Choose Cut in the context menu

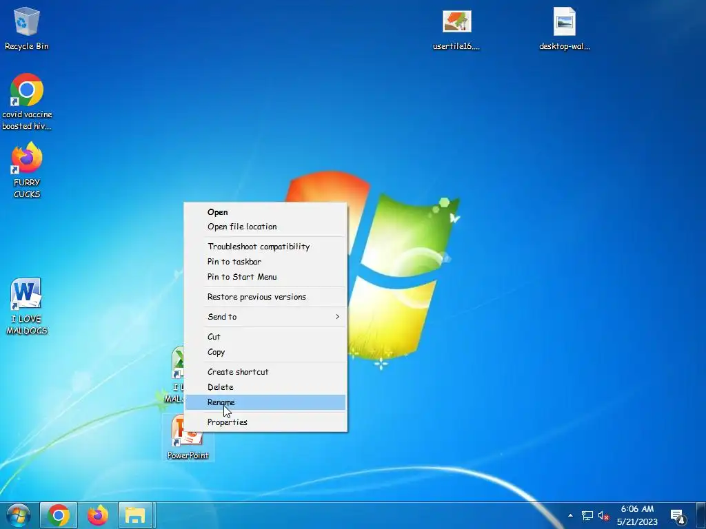pos(265,337)
